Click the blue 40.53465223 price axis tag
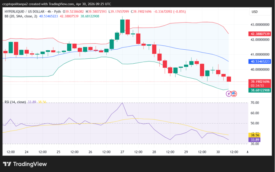275x172 pixels. [x=260, y=62]
